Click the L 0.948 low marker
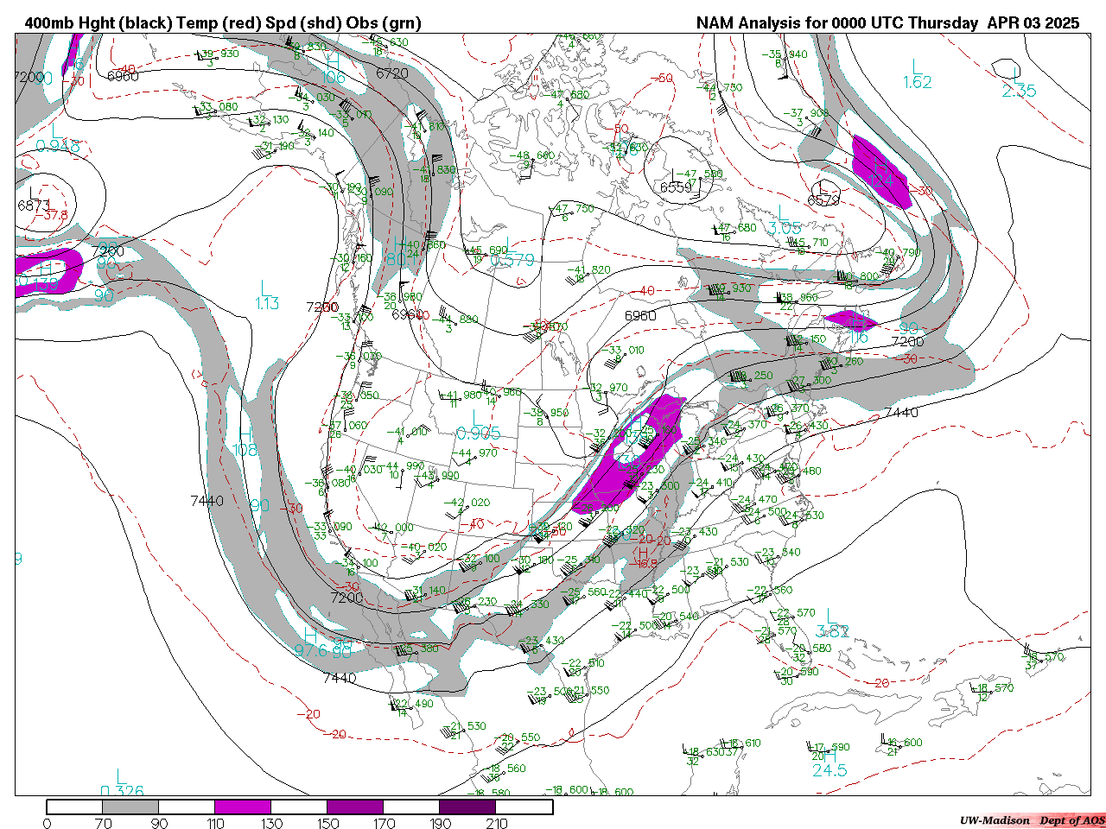 [58, 139]
